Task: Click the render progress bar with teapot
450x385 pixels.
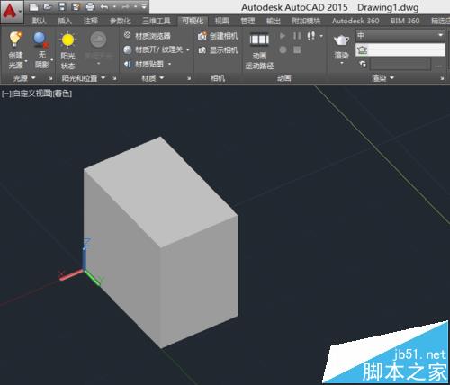Action: [400, 49]
